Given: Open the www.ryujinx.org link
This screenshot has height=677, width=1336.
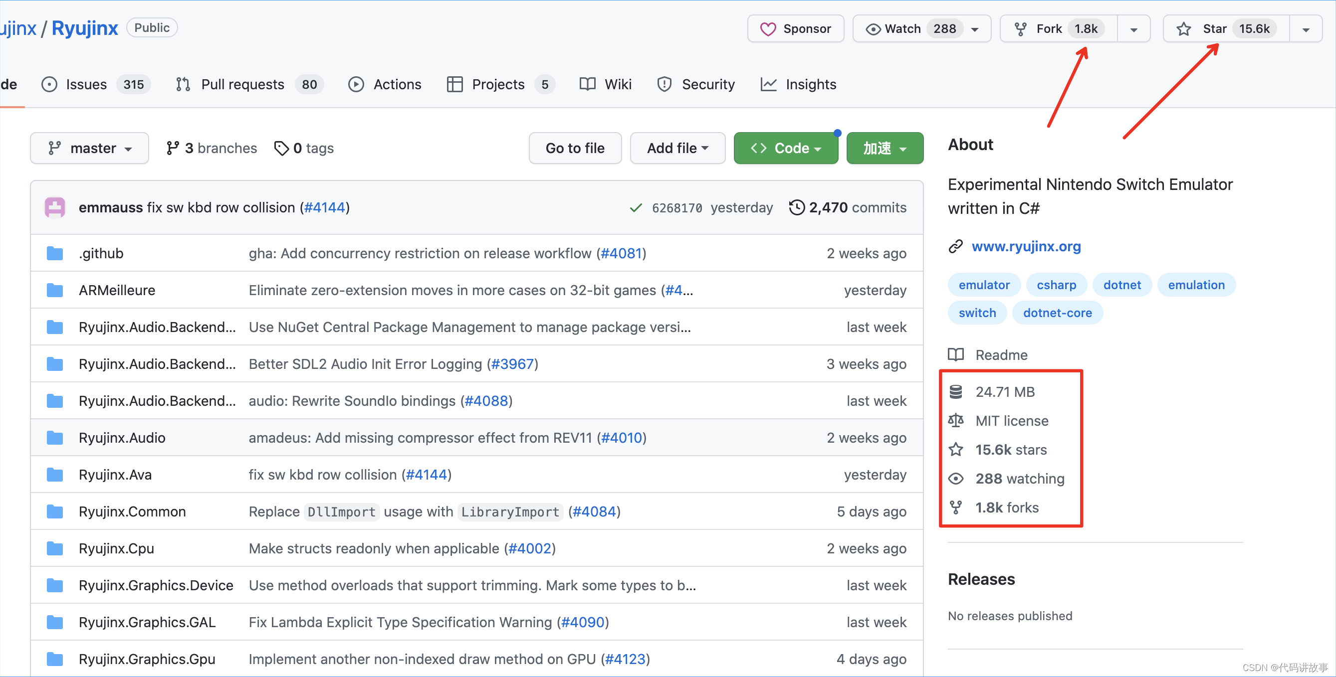Looking at the screenshot, I should pos(1025,246).
